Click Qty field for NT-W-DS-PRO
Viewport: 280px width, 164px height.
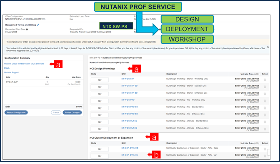click(x=100, y=101)
